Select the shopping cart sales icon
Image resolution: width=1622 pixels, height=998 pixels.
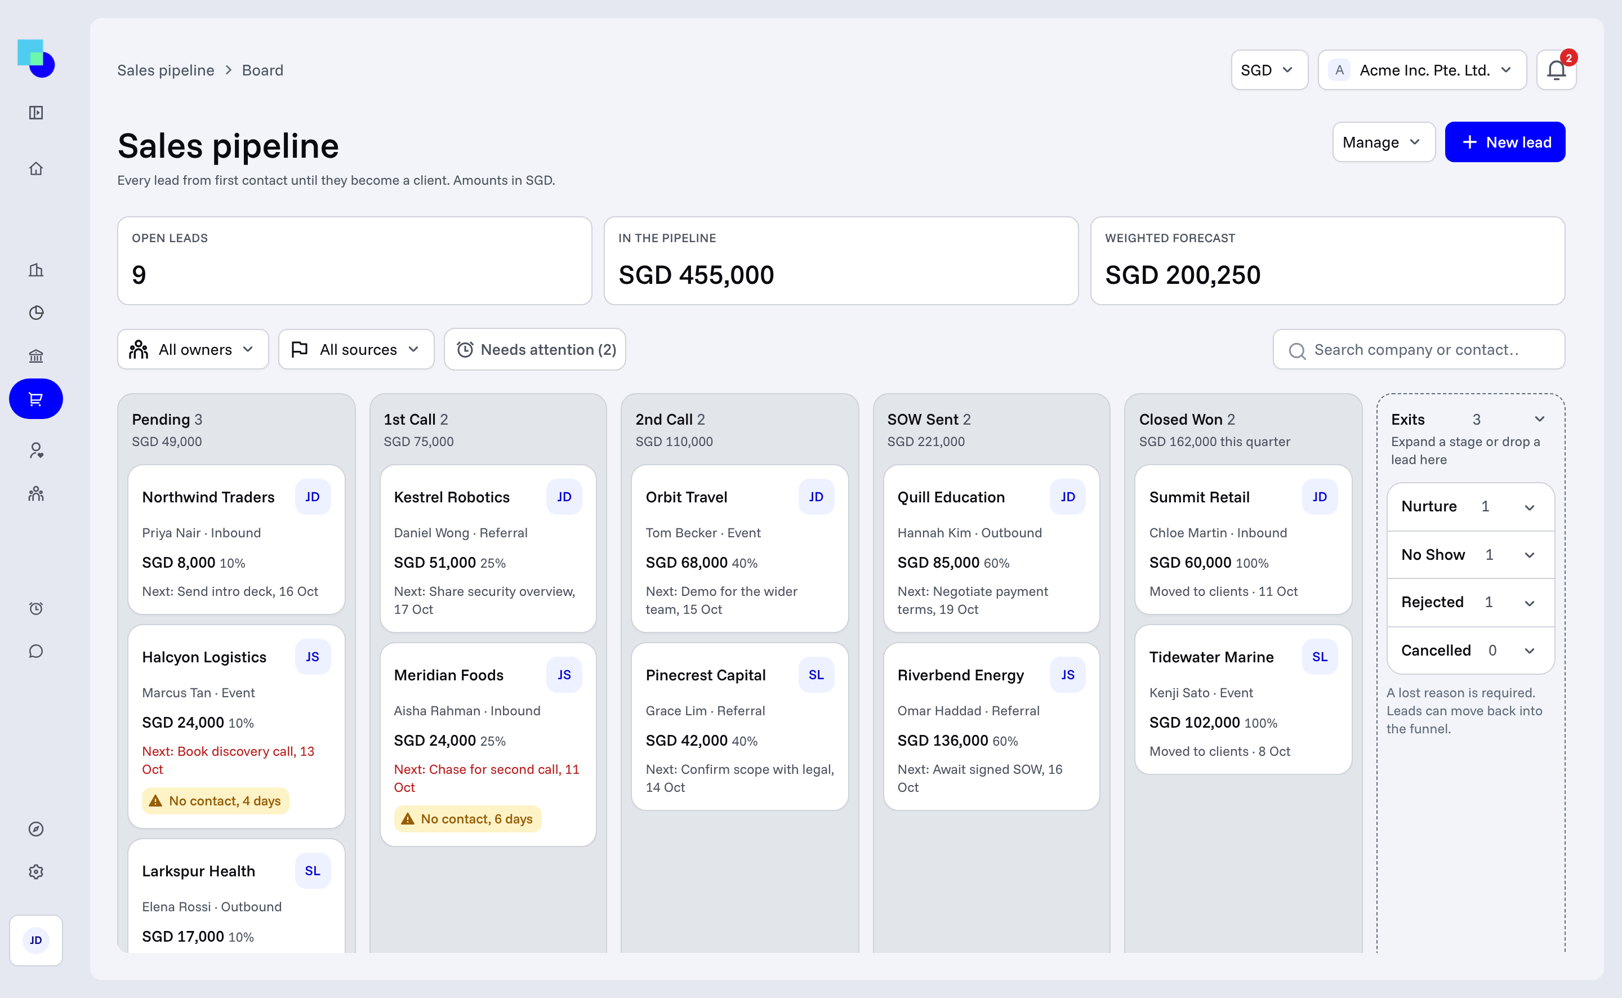tap(35, 399)
